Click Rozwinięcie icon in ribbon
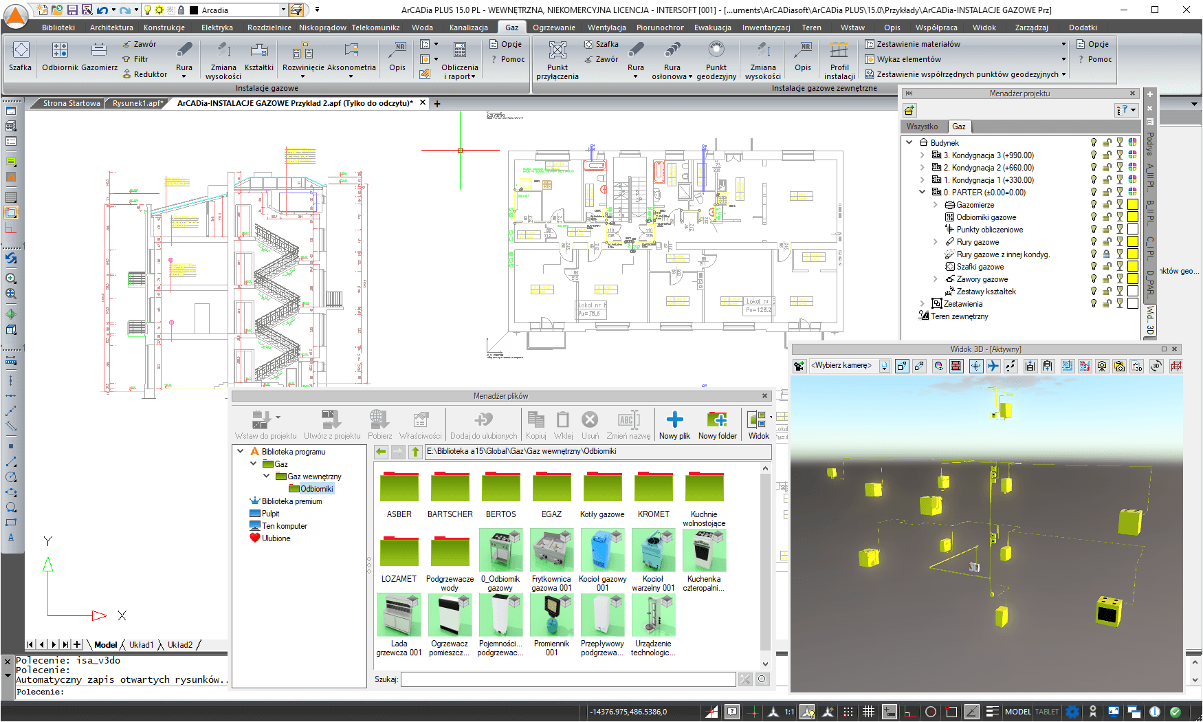This screenshot has width=1203, height=722. (x=302, y=50)
